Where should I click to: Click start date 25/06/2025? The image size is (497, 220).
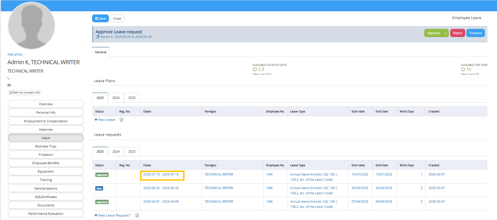[360, 188]
